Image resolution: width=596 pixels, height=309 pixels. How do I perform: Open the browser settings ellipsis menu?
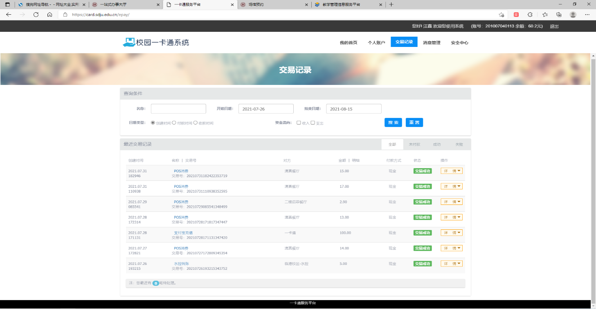(587, 14)
